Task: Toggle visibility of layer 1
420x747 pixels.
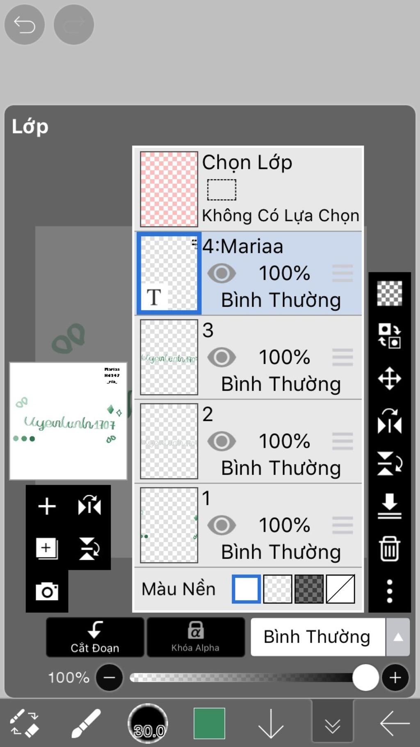Action: click(x=221, y=525)
